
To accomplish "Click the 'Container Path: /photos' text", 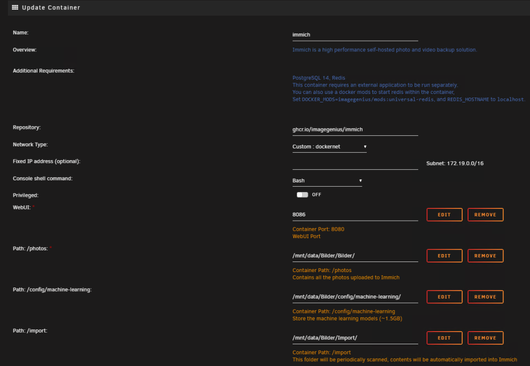I will [322, 271].
